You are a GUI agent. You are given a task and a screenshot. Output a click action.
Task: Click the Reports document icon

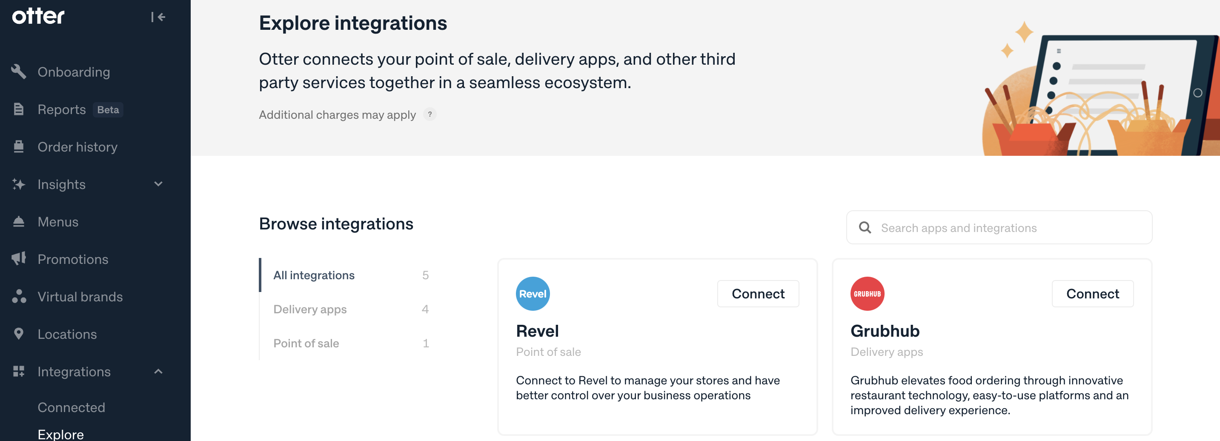(18, 109)
